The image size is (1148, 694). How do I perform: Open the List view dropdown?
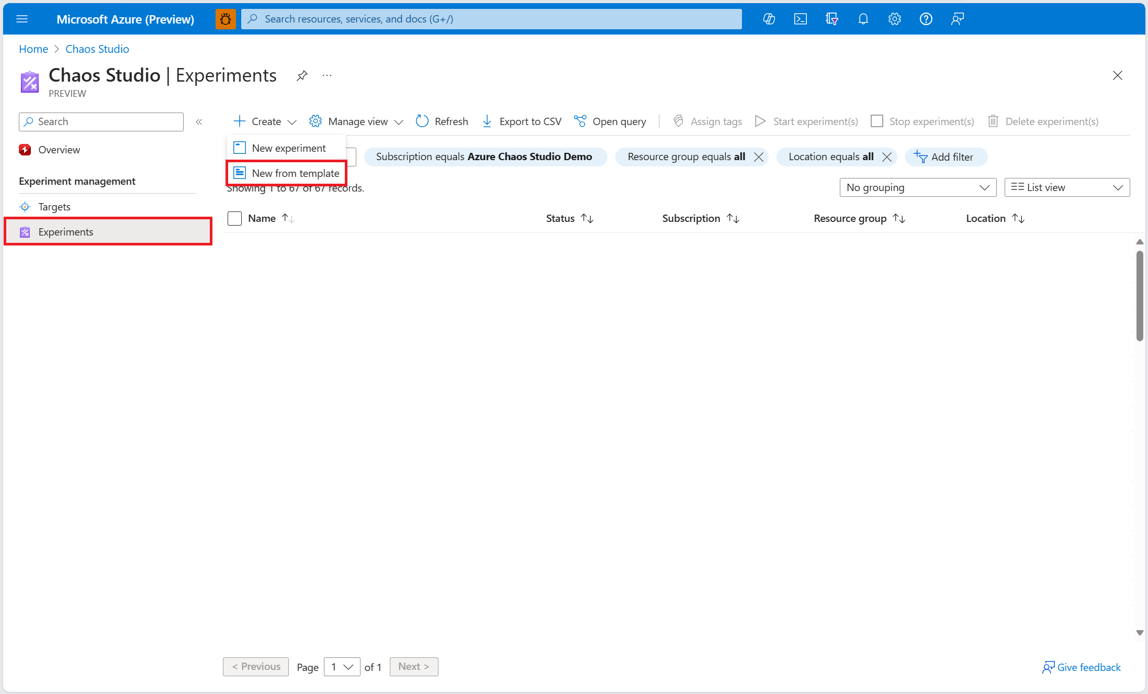(1067, 187)
